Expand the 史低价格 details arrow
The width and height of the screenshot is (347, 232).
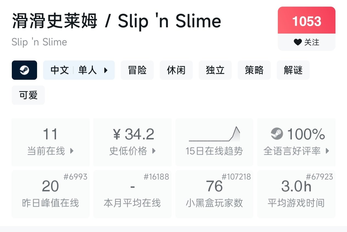pos(154,151)
